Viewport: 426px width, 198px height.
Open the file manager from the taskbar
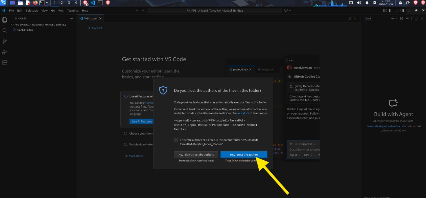coord(20,3)
